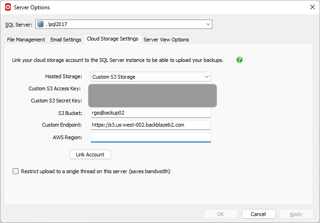Open the Email Settings tab
The height and width of the screenshot is (223, 320).
click(66, 40)
